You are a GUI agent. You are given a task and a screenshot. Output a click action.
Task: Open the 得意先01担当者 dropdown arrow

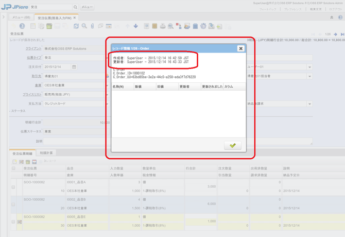[x=309, y=76]
